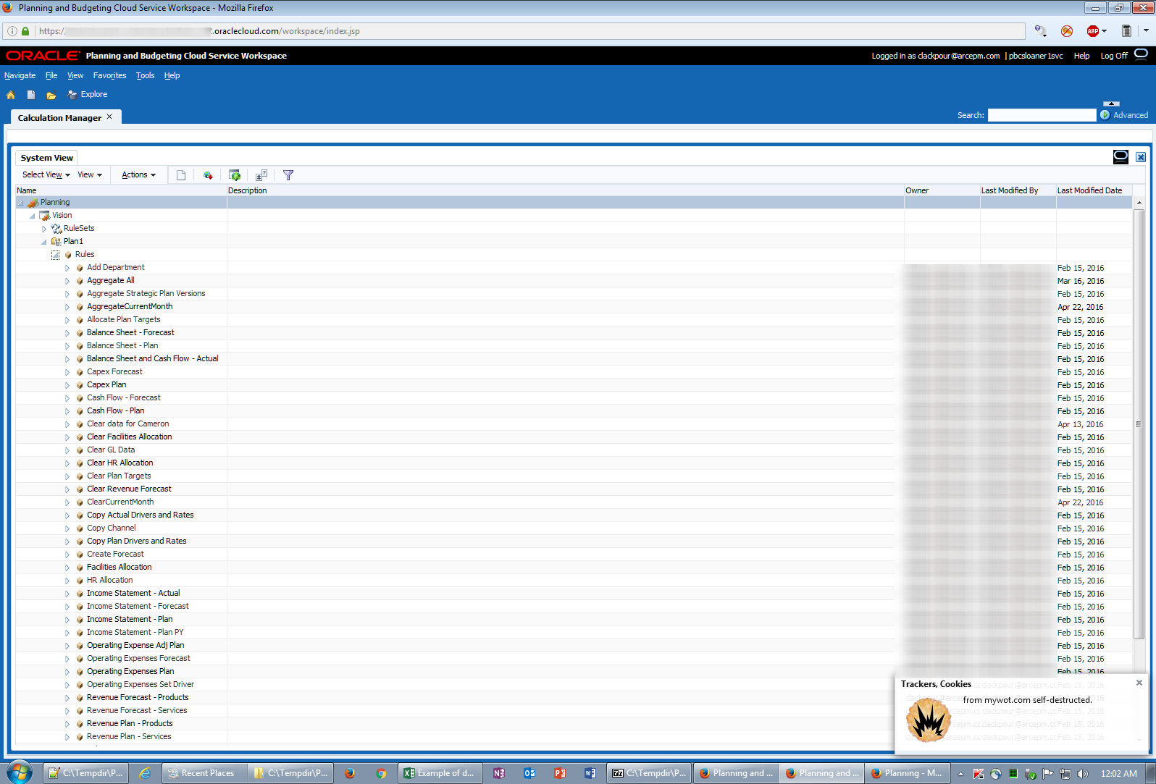
Task: Open the View dropdown in System View toolbar
Action: tap(90, 175)
